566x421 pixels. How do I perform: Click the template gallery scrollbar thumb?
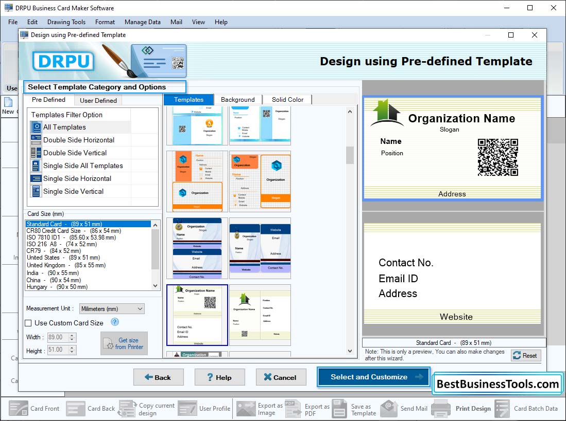(x=350, y=155)
